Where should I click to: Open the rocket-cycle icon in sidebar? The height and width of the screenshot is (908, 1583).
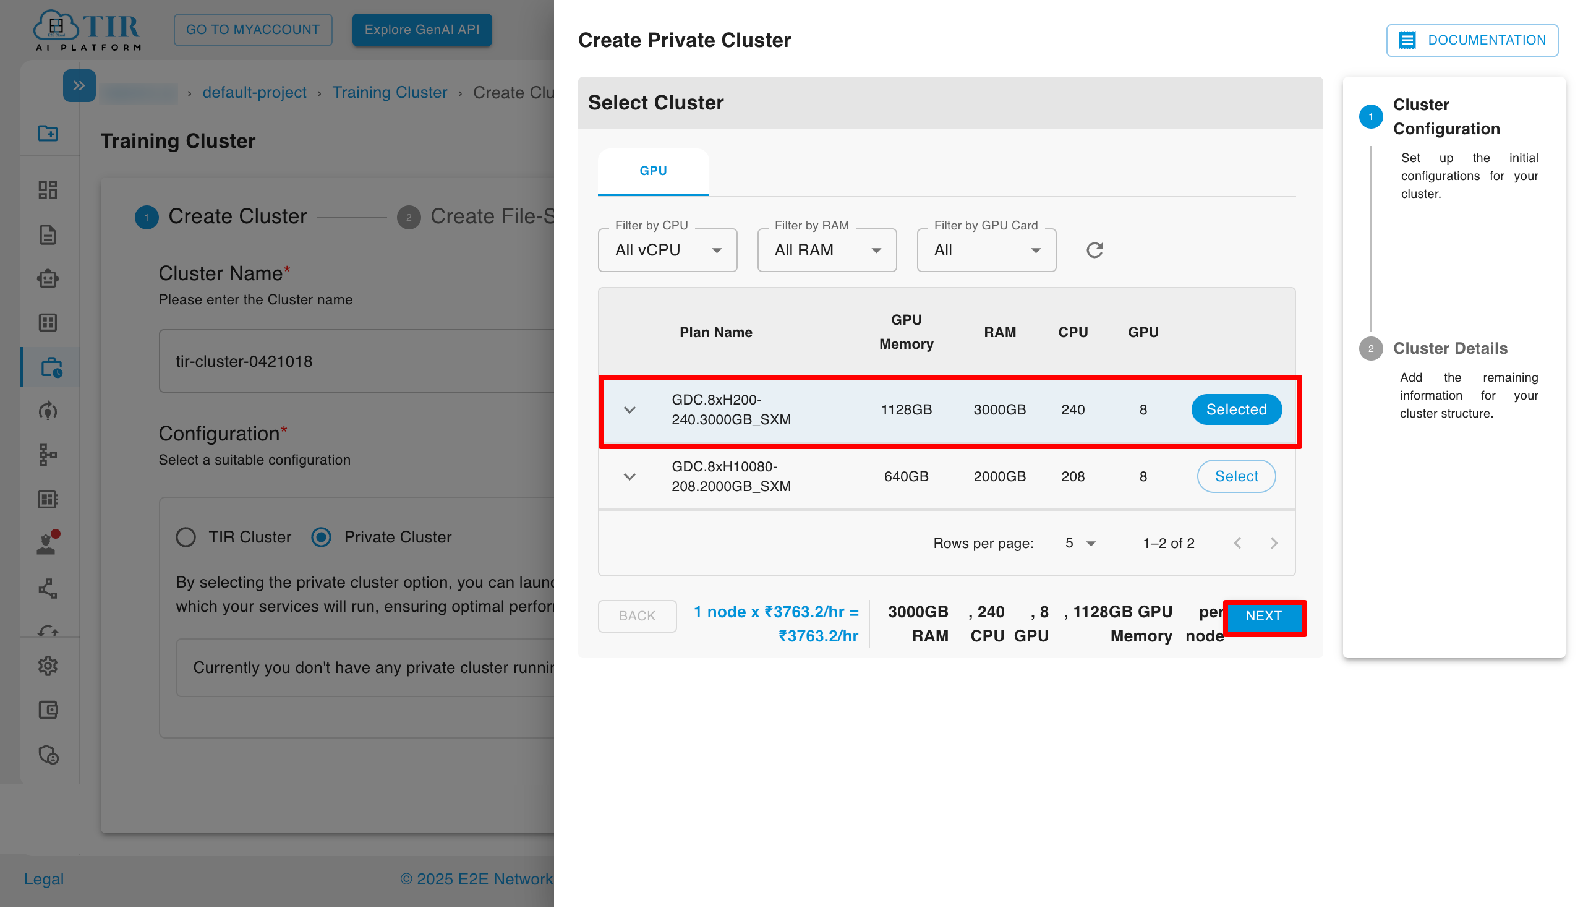click(x=48, y=411)
